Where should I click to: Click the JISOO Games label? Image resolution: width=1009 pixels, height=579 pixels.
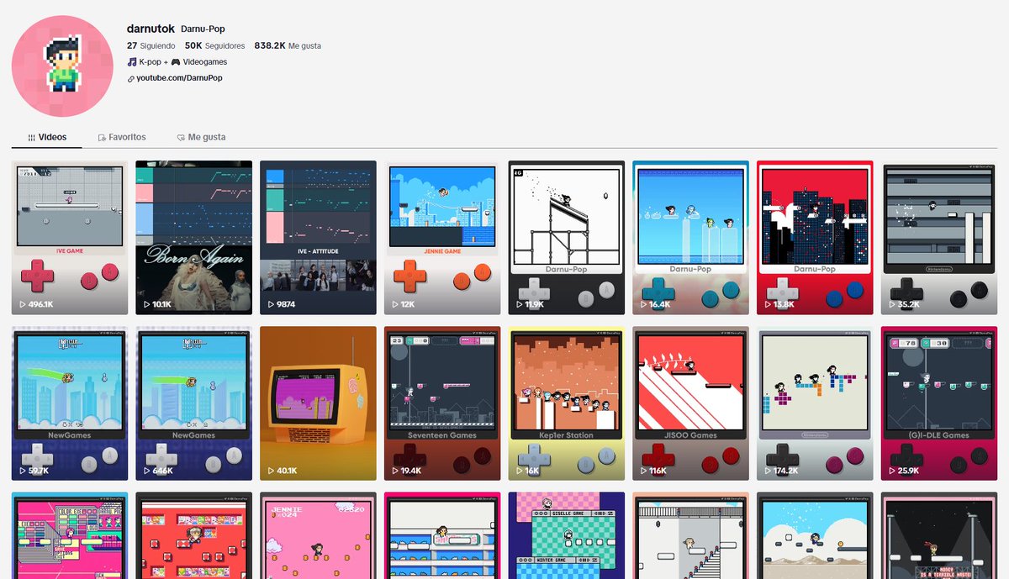[x=691, y=435]
